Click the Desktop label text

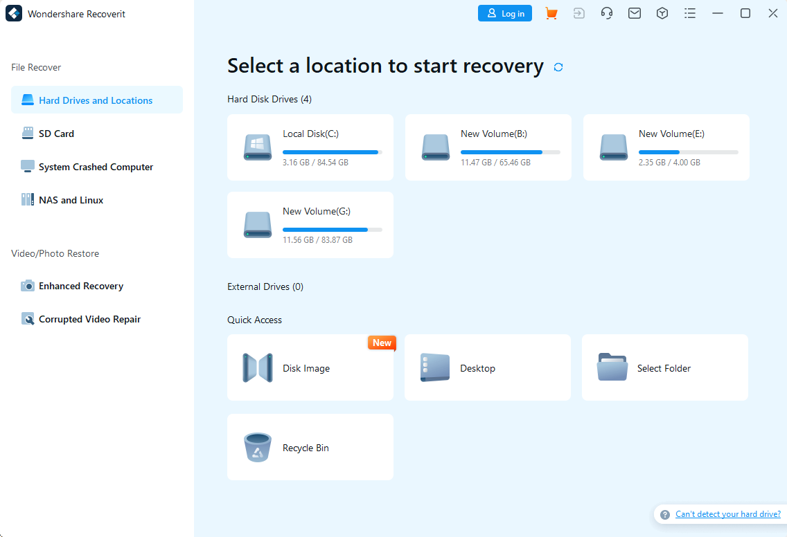[x=478, y=368]
